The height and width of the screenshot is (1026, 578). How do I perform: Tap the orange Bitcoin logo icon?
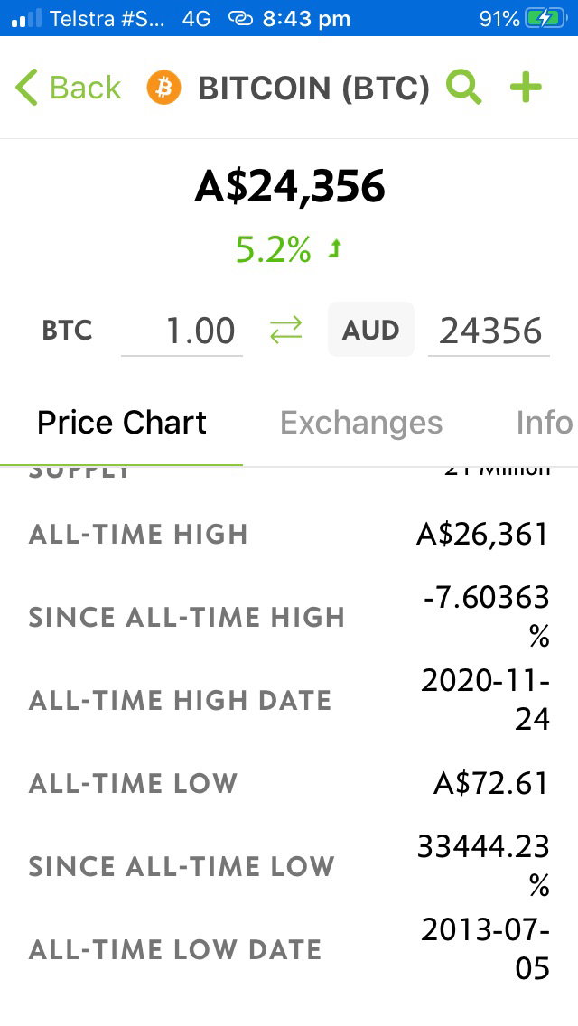click(x=163, y=88)
